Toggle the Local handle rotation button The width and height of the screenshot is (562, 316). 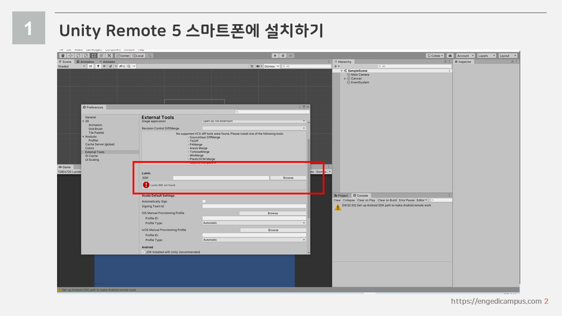(138, 56)
